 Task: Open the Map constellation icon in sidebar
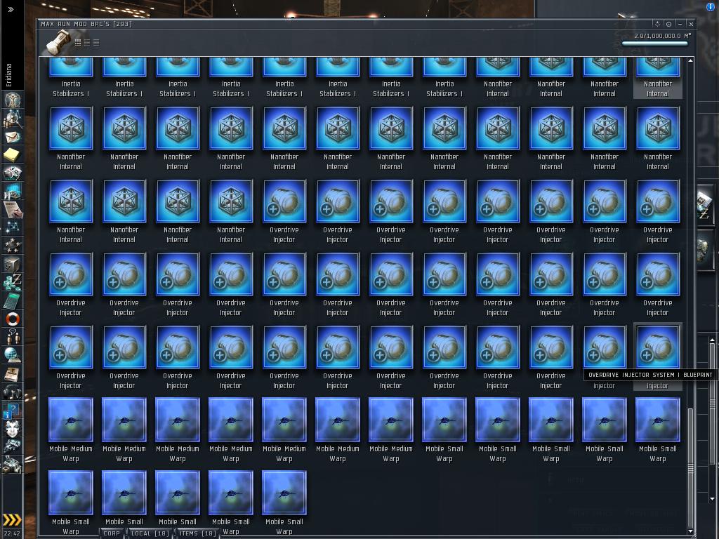click(13, 227)
